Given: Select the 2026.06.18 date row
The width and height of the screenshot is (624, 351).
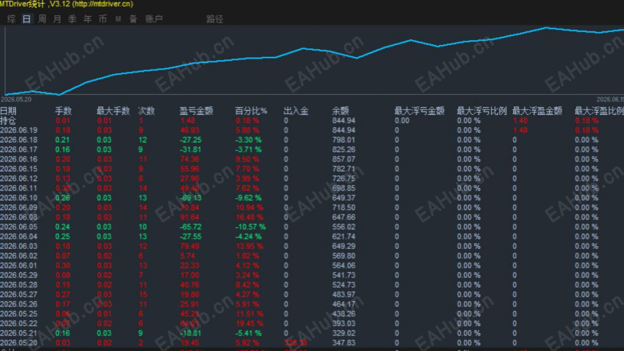Looking at the screenshot, I should click(19, 140).
